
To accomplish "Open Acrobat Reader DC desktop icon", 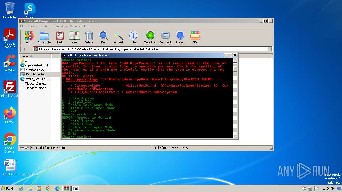I will point(10,39).
